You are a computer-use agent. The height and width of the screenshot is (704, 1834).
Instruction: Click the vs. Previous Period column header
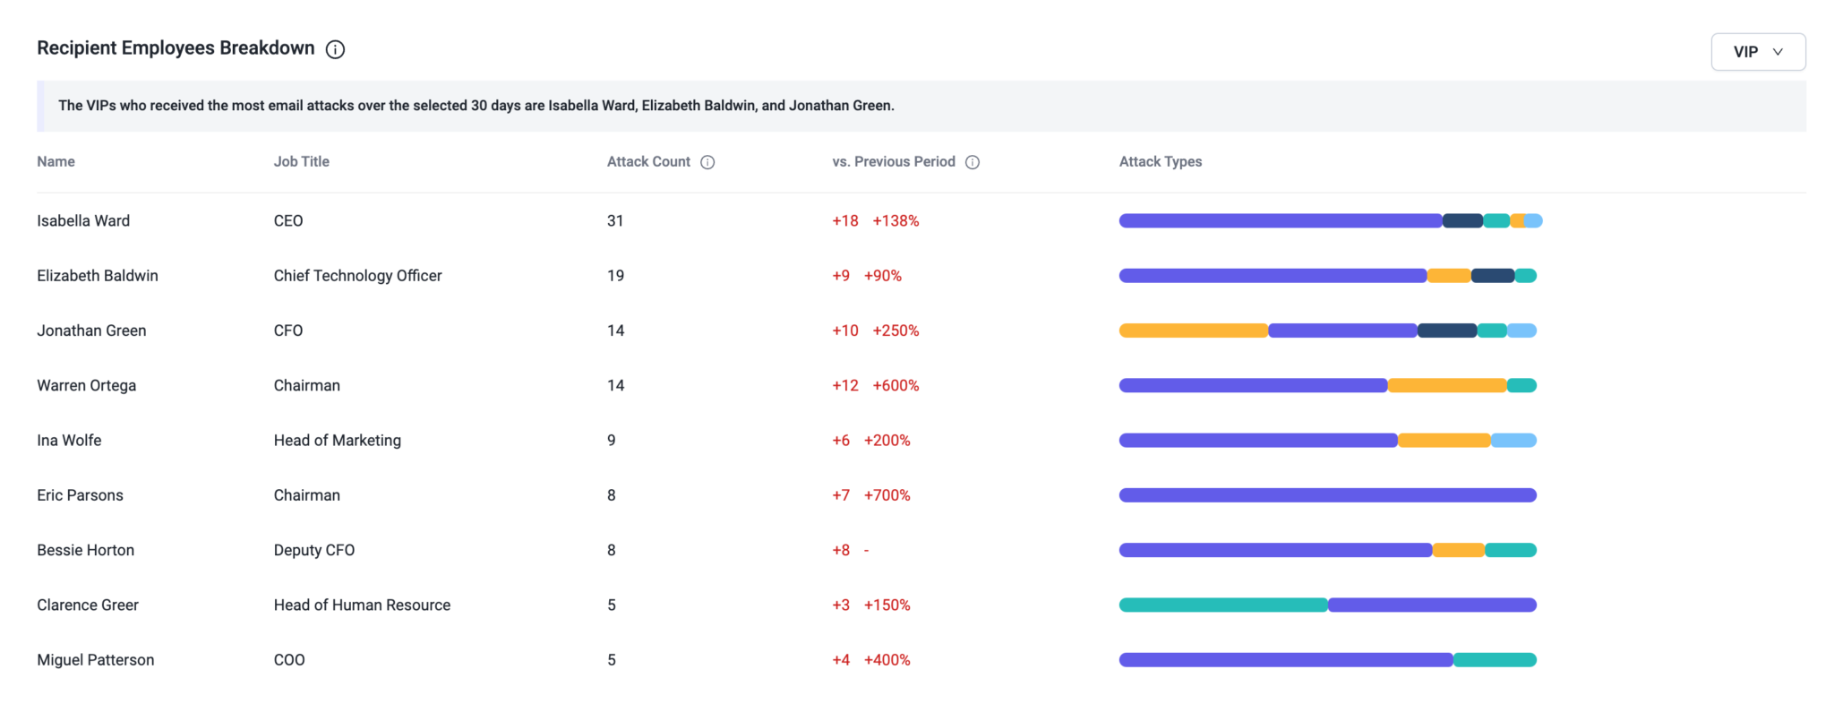(894, 161)
